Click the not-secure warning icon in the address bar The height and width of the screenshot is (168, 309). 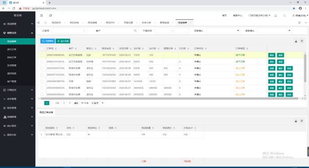tap(20, 8)
